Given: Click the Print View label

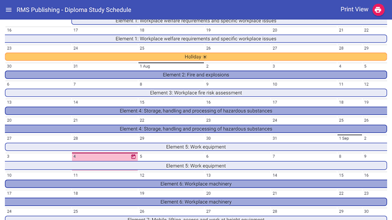Looking at the screenshot, I should tap(354, 9).
